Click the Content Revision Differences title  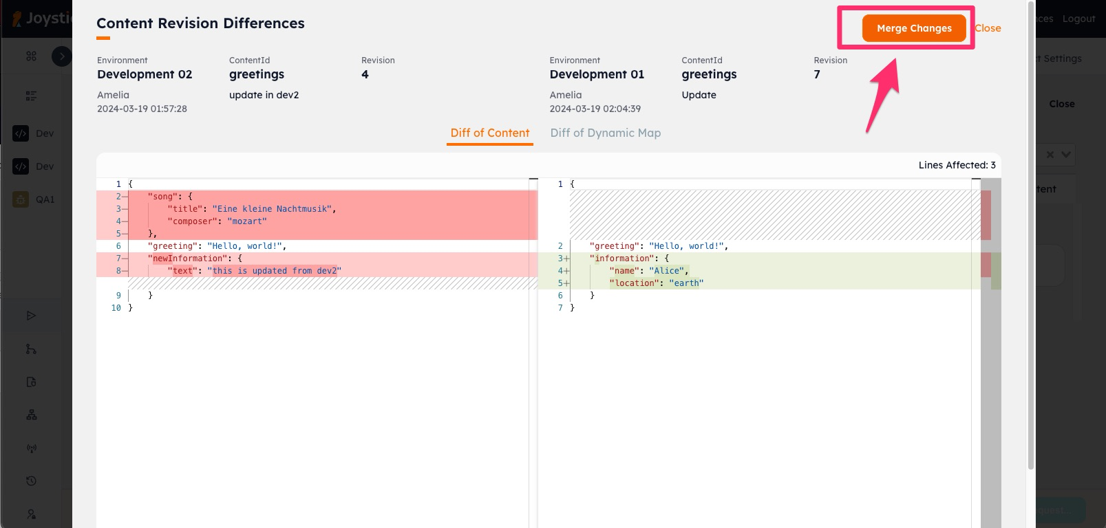click(200, 23)
